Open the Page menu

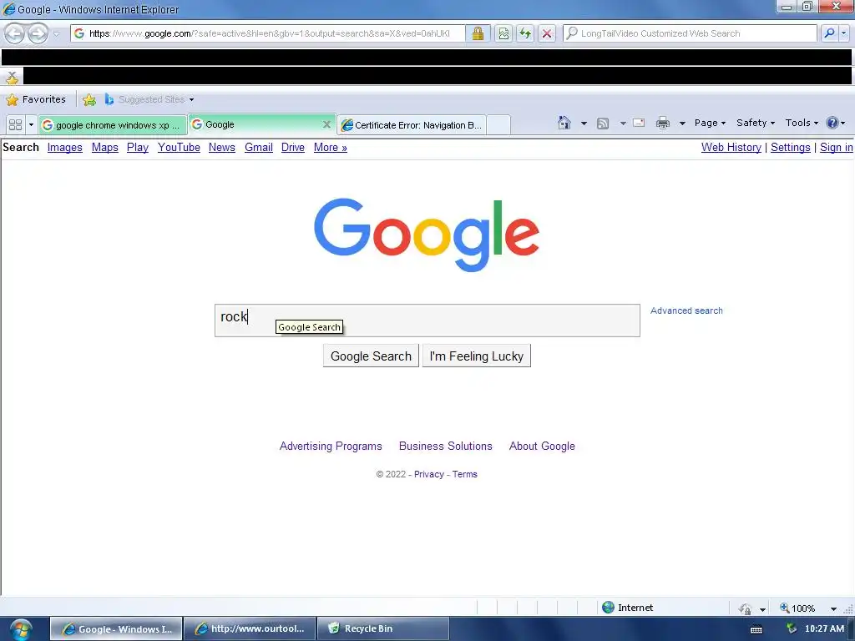coord(710,123)
